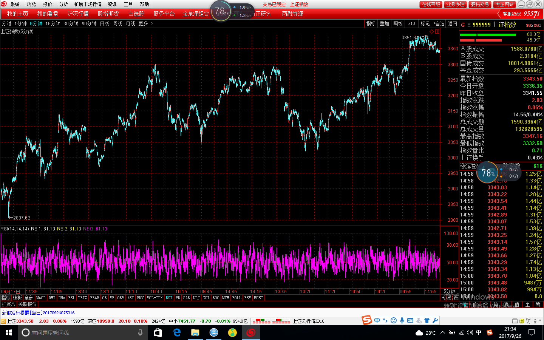Click the volume speaker icon in the system tray
544x340 pixels.
tap(470, 332)
